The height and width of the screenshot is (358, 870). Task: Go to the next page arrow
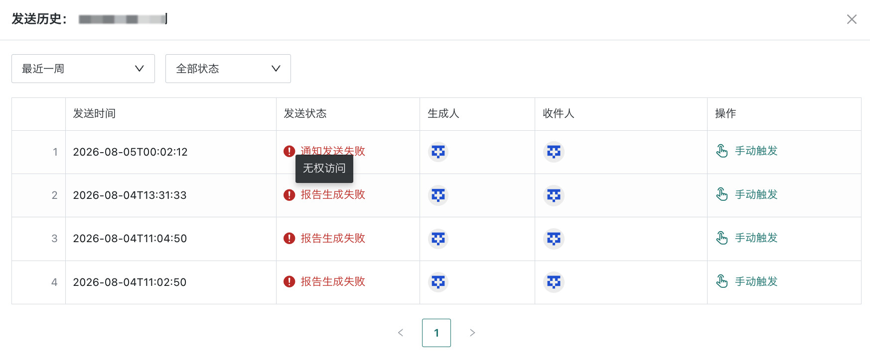coord(472,333)
